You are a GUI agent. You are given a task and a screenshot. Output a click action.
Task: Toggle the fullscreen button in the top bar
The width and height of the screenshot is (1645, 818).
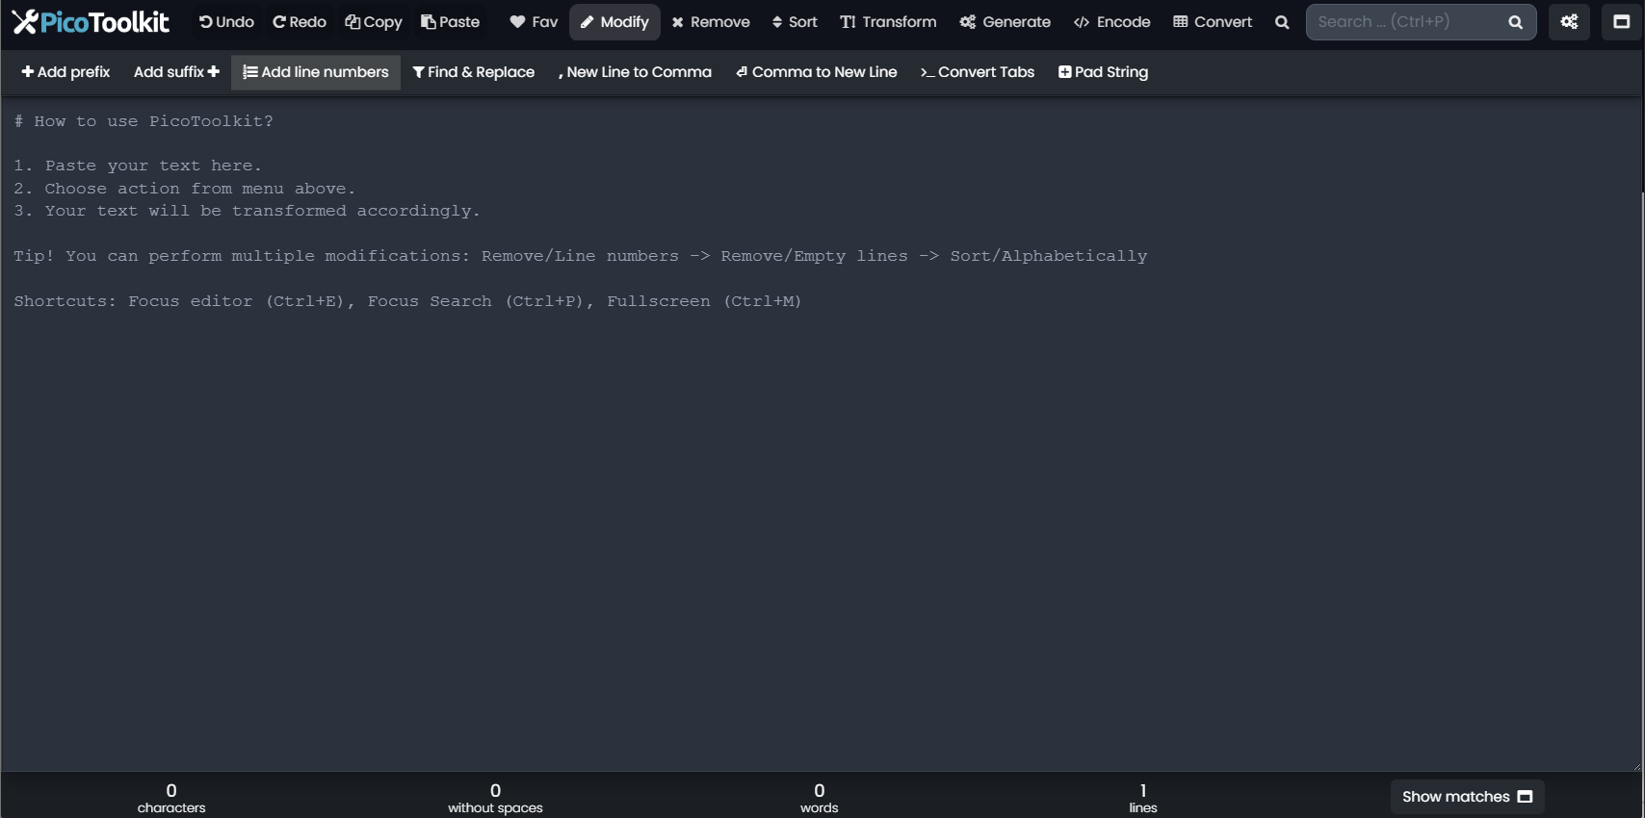point(1622,21)
